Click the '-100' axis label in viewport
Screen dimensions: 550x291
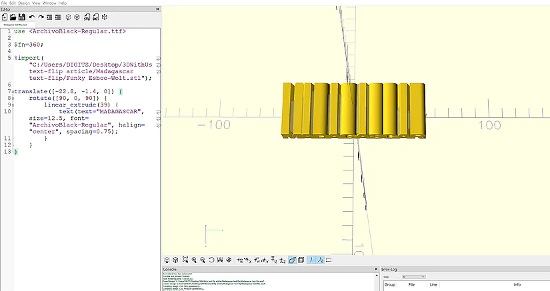[x=214, y=125]
